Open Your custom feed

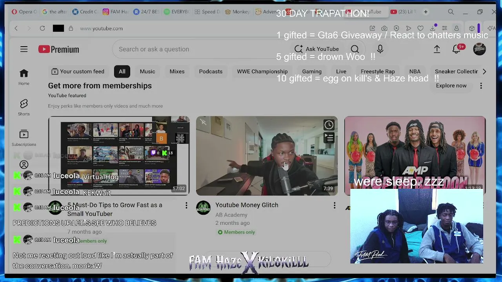pyautogui.click(x=78, y=71)
